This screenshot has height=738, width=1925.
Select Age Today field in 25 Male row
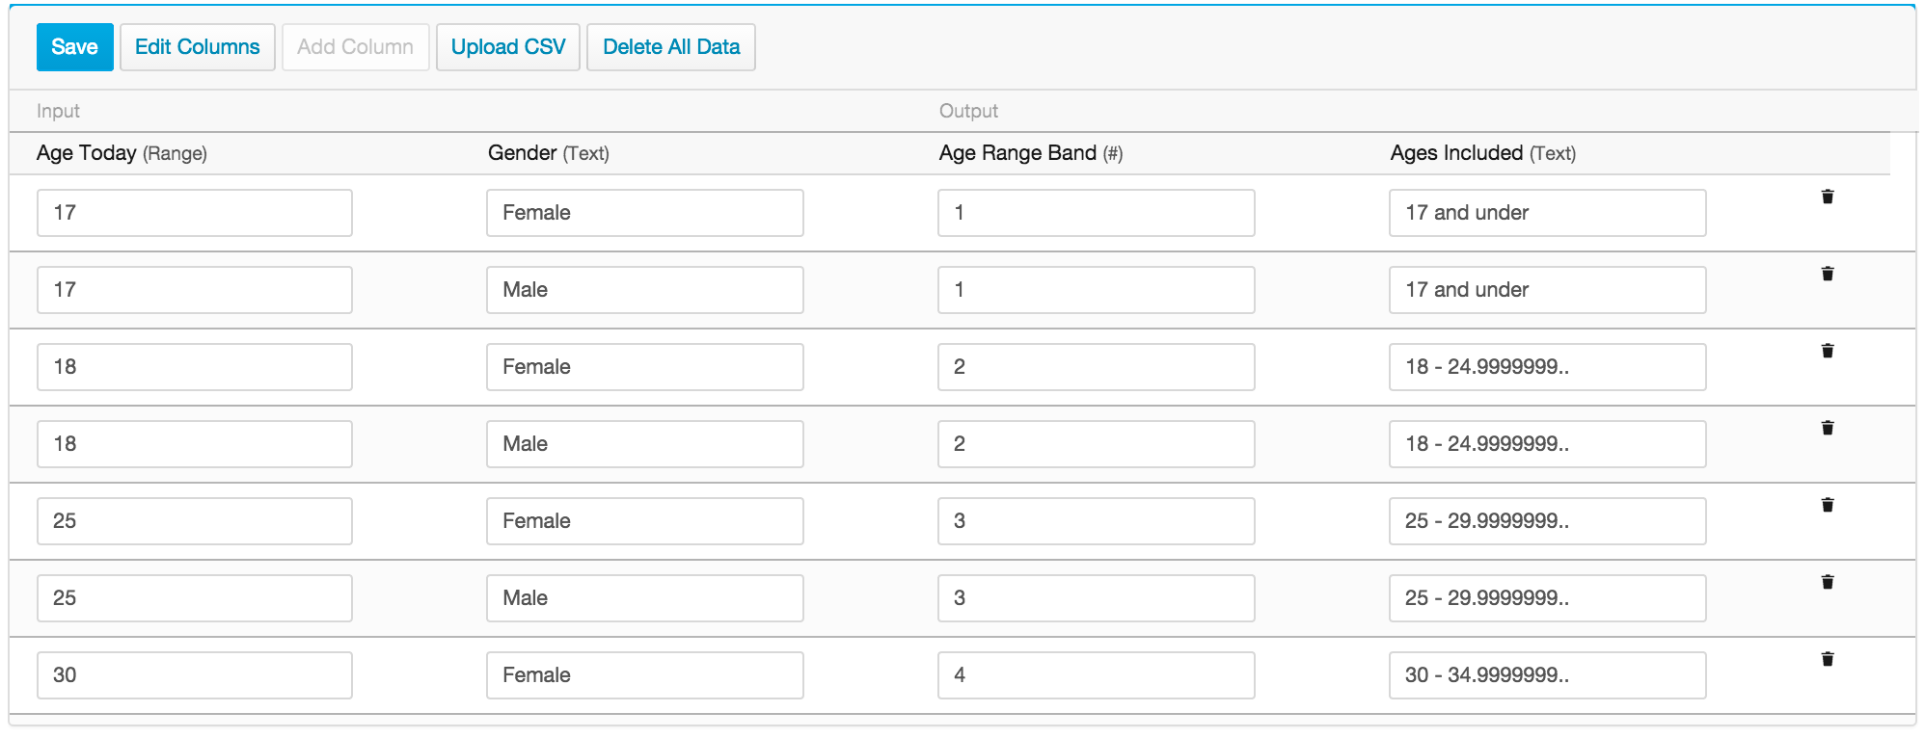click(x=195, y=598)
